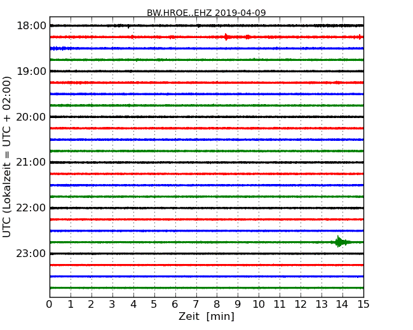Click the 21:00 time label
Image resolution: width=413 pixels, height=330 pixels.
tap(31, 162)
